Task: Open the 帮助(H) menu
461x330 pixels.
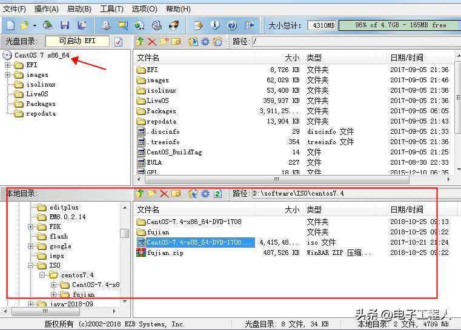Action: pos(178,9)
